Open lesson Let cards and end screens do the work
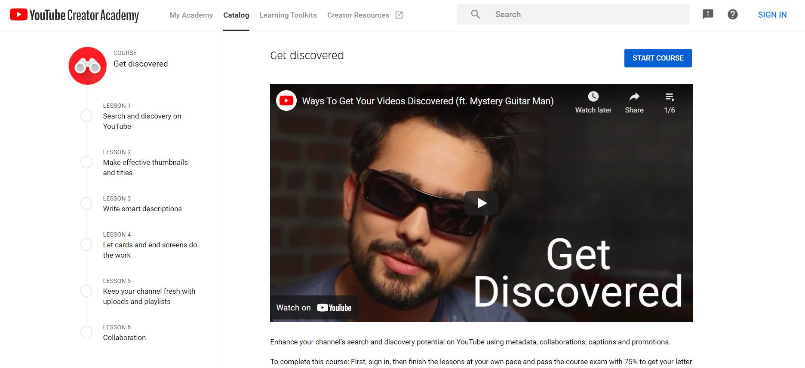Image resolution: width=805 pixels, height=368 pixels. (150, 250)
